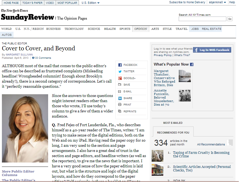This screenshot has height=182, width=239.
Task: Open the U.S. Edition dropdown
Action: click(x=90, y=3)
